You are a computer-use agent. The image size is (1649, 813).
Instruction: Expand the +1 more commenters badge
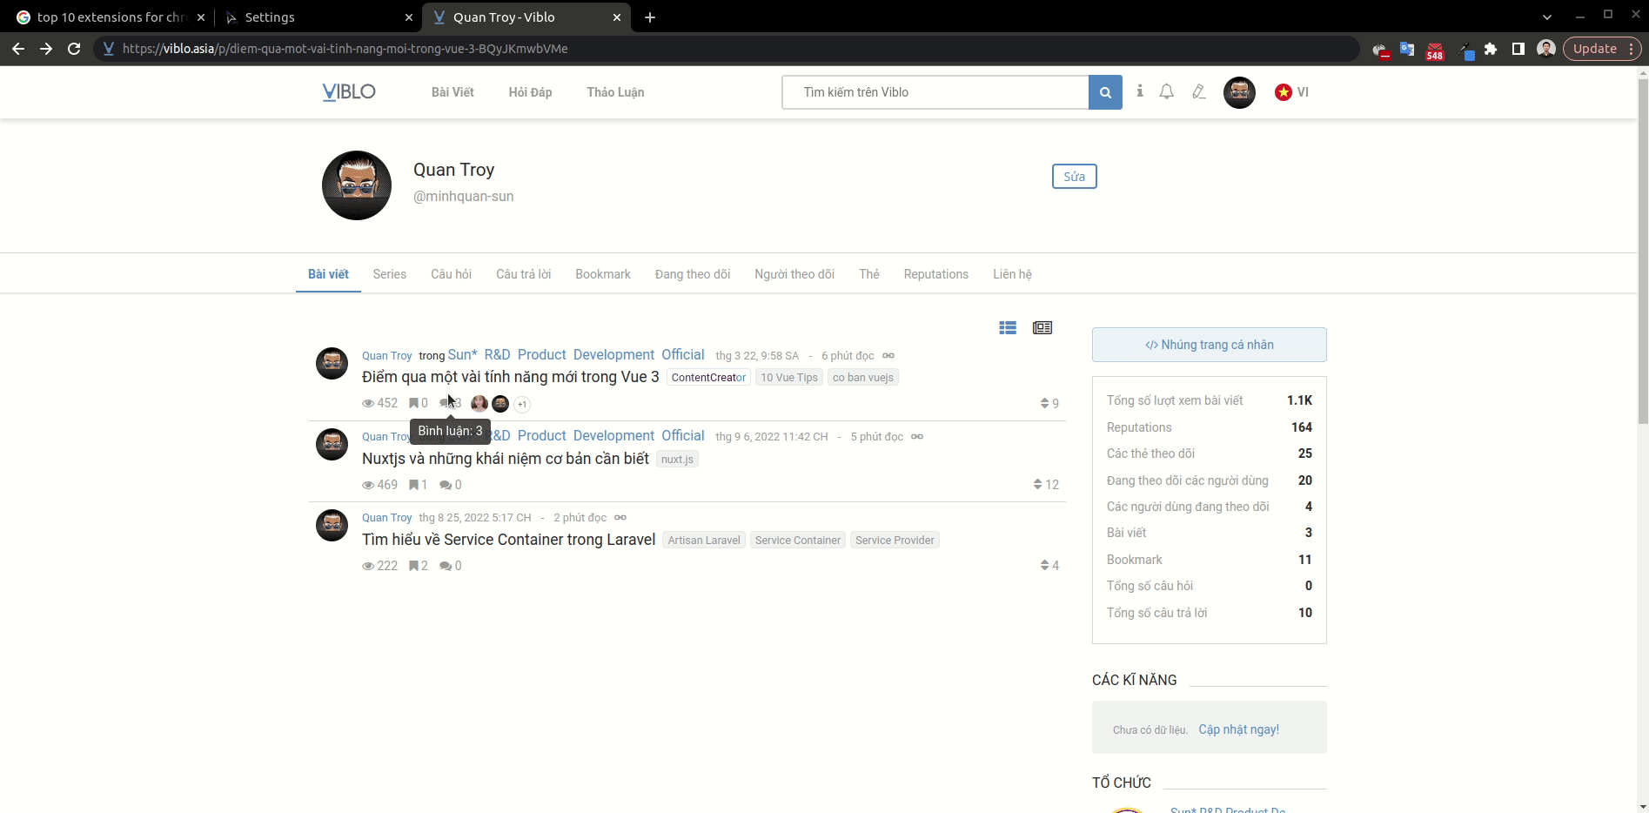click(x=522, y=404)
